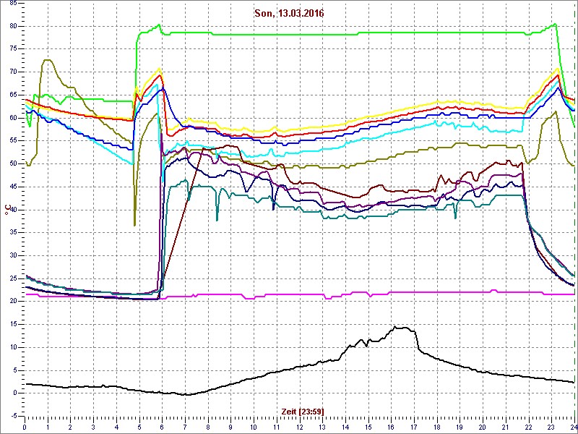578x434 pixels.
Task: Choose hour 16 on the bottom time axis
Action: tap(391, 427)
